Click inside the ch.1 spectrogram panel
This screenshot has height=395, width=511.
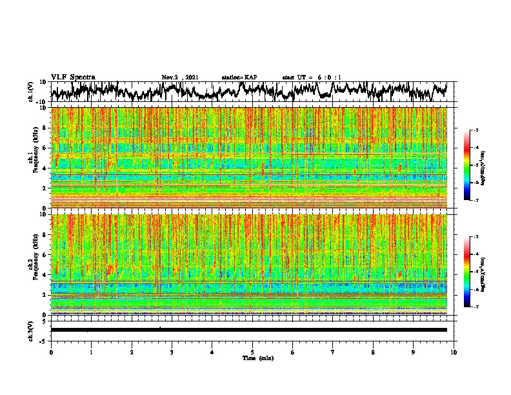[248, 157]
